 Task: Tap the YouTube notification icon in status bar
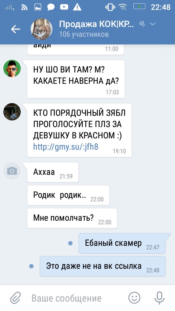pos(64,7)
